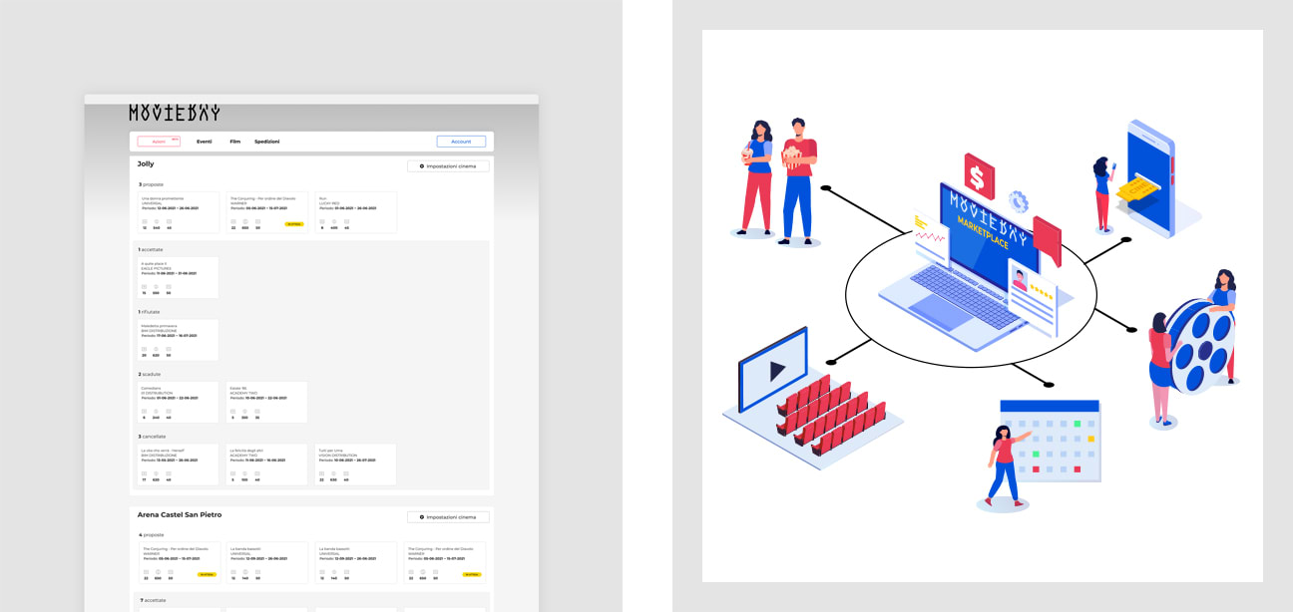Open the Estate '85 card
Screen dimensions: 1293x612
click(x=266, y=402)
